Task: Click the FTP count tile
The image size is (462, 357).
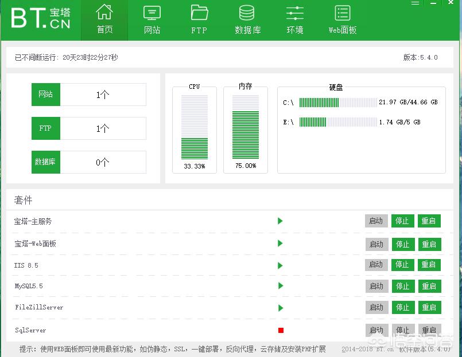Action: [x=89, y=128]
